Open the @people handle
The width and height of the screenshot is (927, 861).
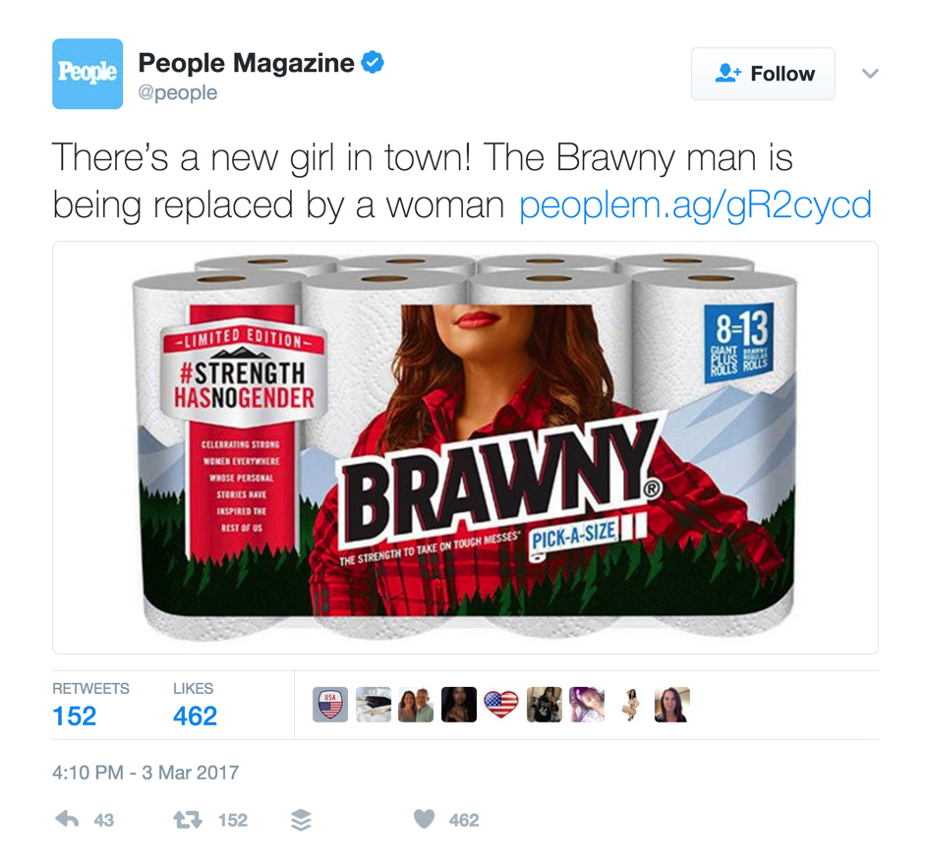(x=177, y=92)
